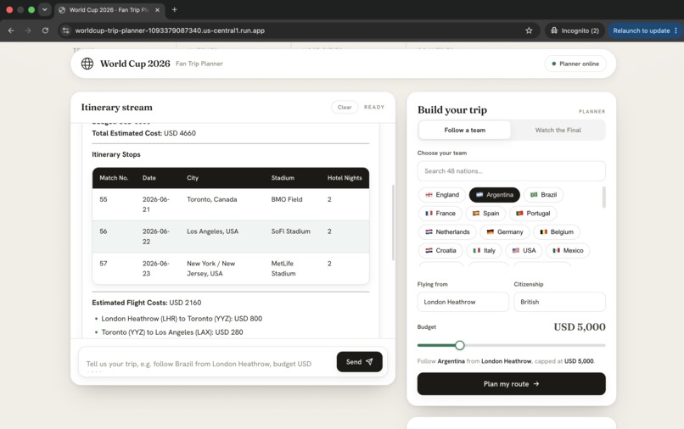Viewport: 684px width, 429px height.
Task: Click the Planner online status badge
Action: [x=575, y=64]
